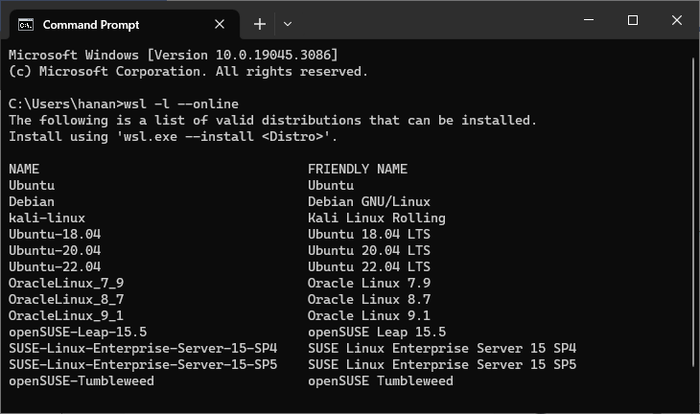Click the Kali Linux Rolling friendly name
Viewport: 700px width, 414px height.
coord(376,218)
